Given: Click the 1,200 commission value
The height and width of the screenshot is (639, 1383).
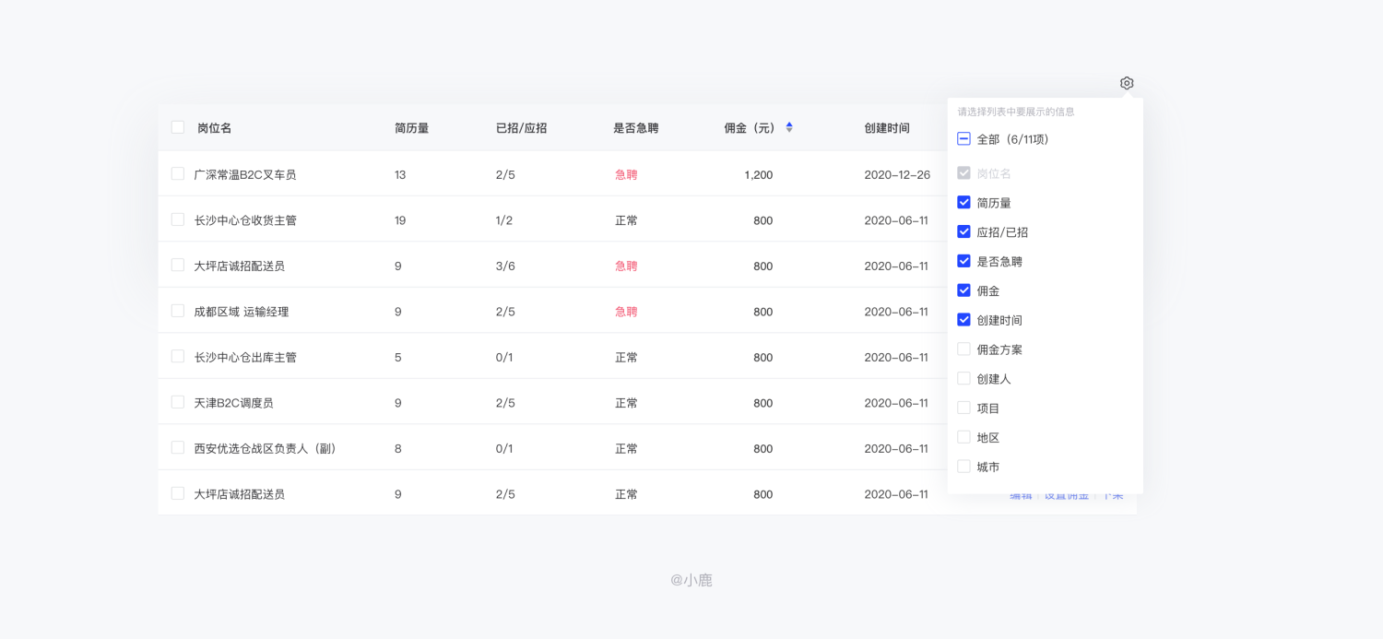Looking at the screenshot, I should pos(759,174).
